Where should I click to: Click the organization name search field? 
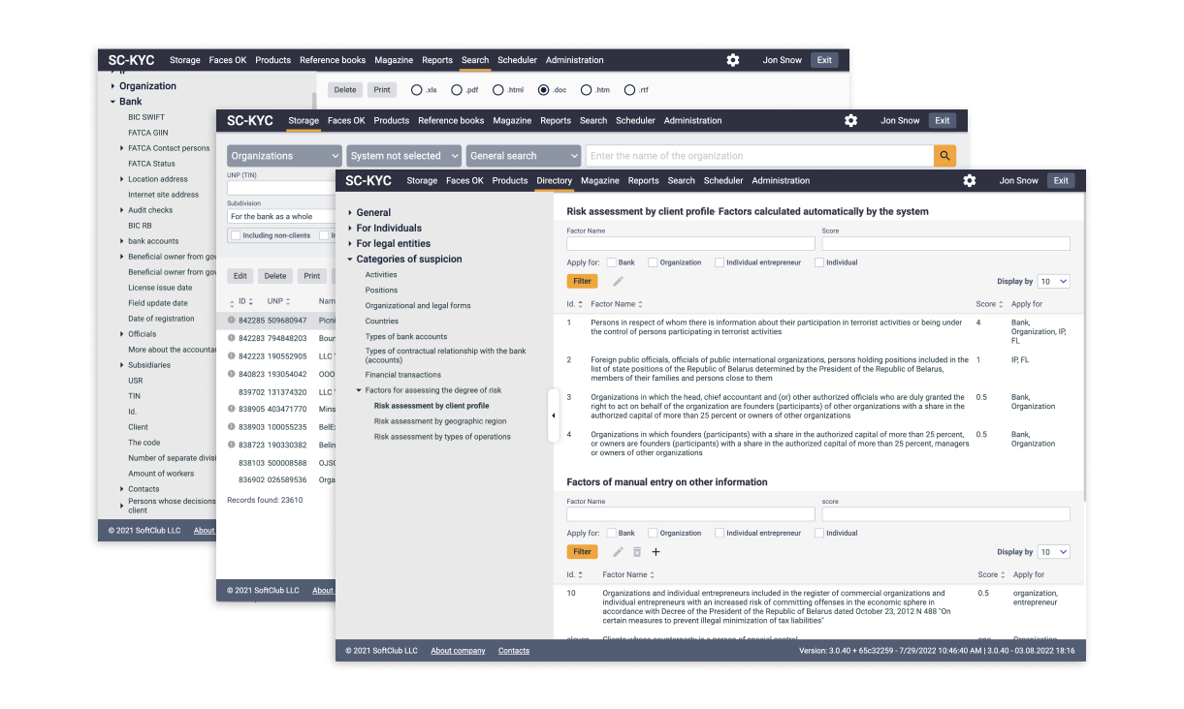click(759, 156)
